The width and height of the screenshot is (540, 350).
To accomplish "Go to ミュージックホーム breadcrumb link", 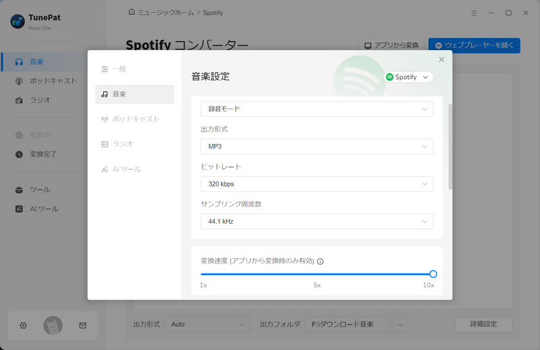I will coord(165,13).
